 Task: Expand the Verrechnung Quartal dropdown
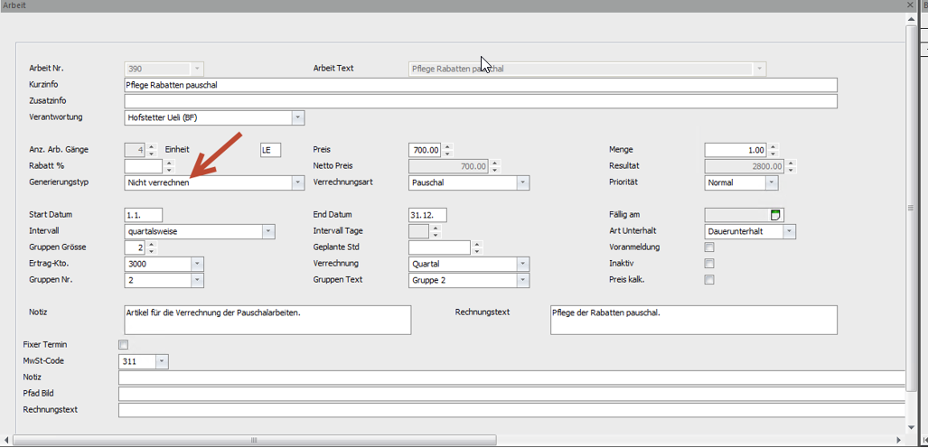pyautogui.click(x=522, y=264)
